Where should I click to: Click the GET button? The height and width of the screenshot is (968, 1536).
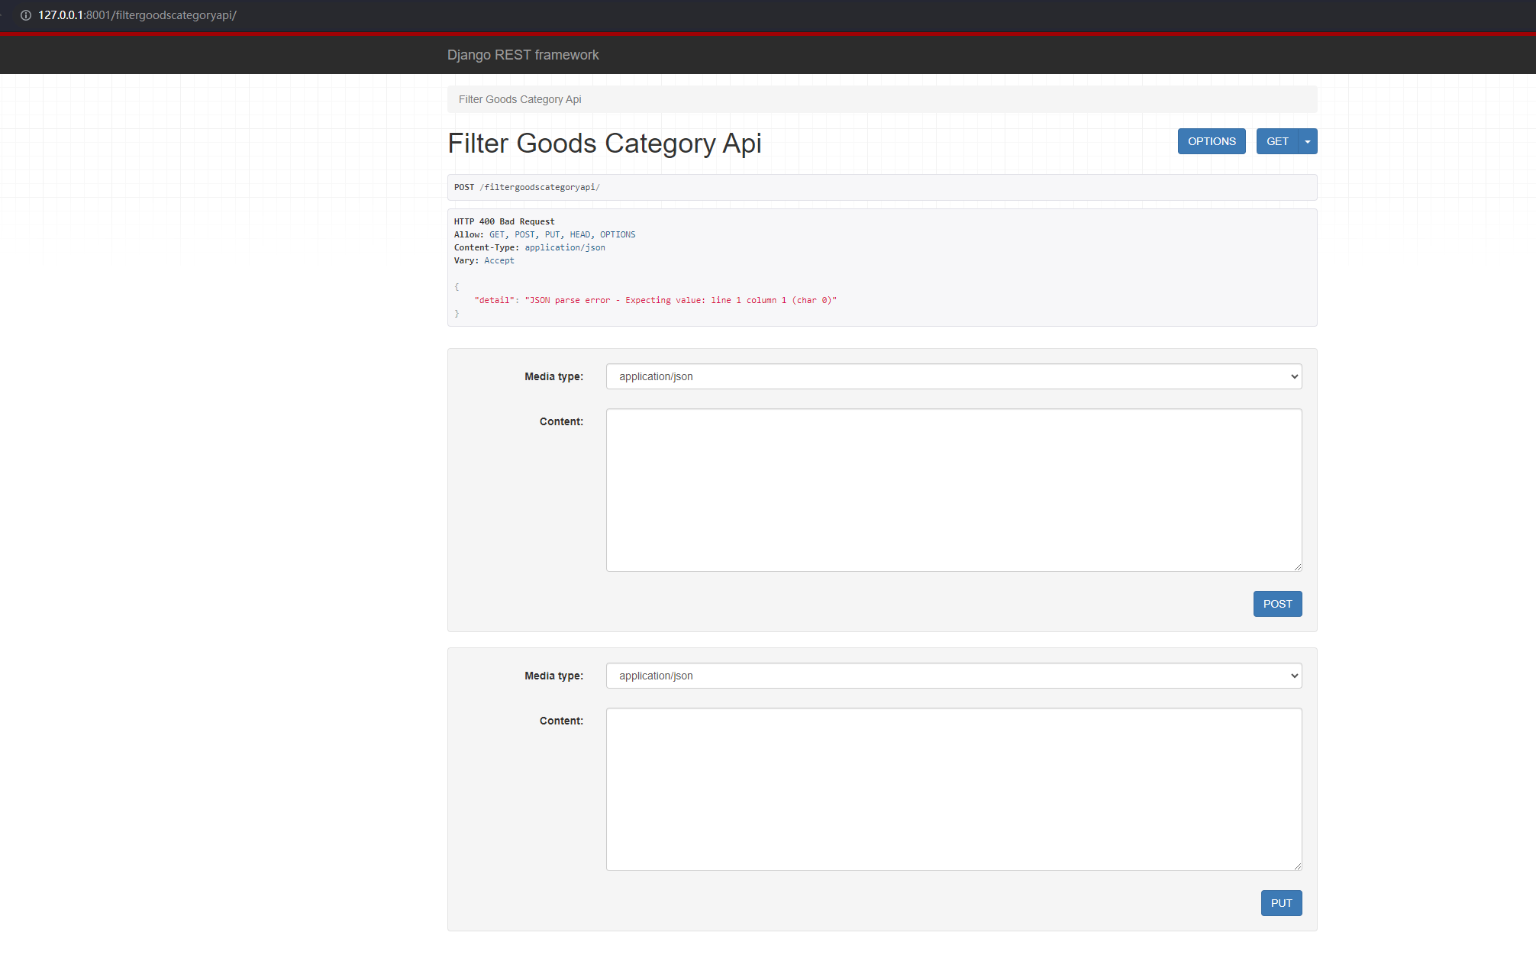coord(1277,141)
